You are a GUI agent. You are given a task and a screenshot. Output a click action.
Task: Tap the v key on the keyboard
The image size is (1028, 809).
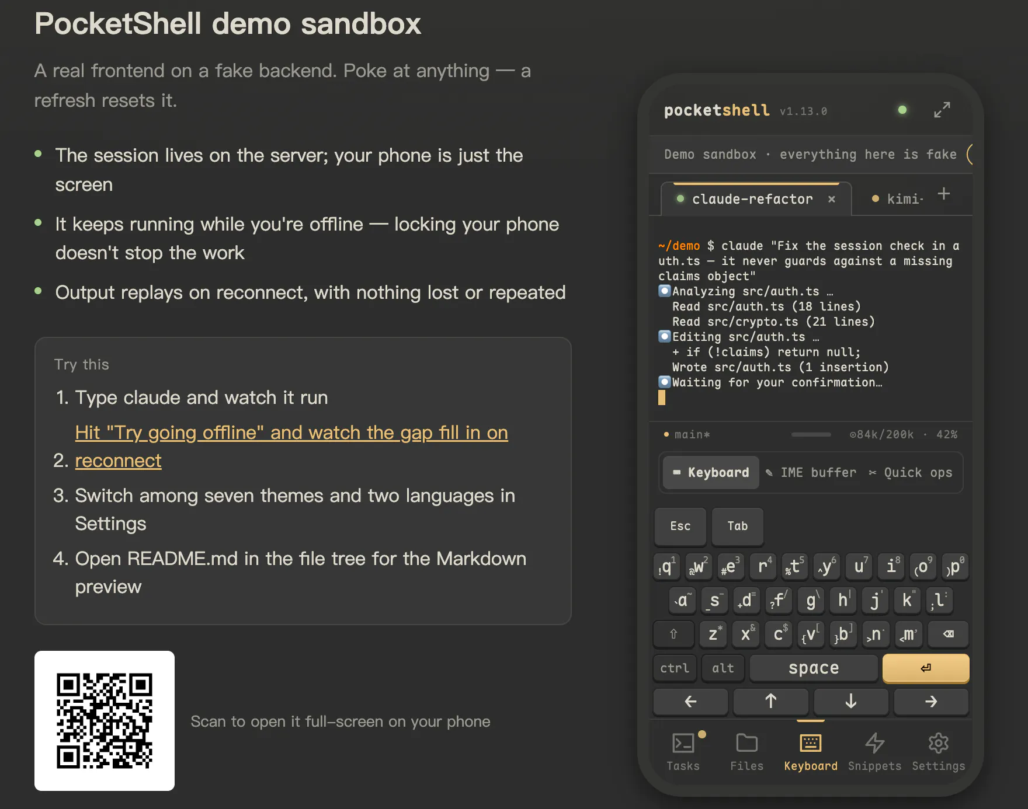pos(811,634)
